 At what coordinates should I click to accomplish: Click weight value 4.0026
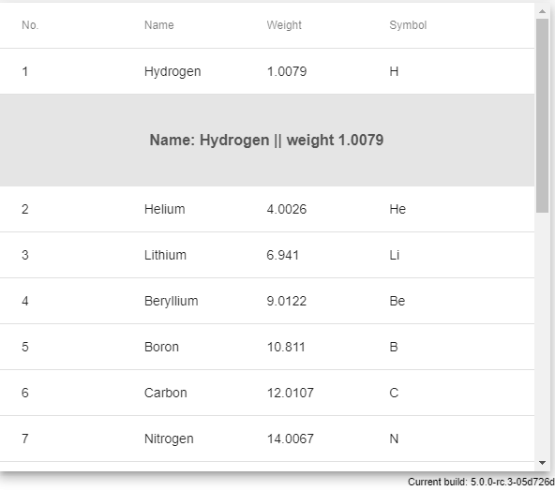point(287,209)
